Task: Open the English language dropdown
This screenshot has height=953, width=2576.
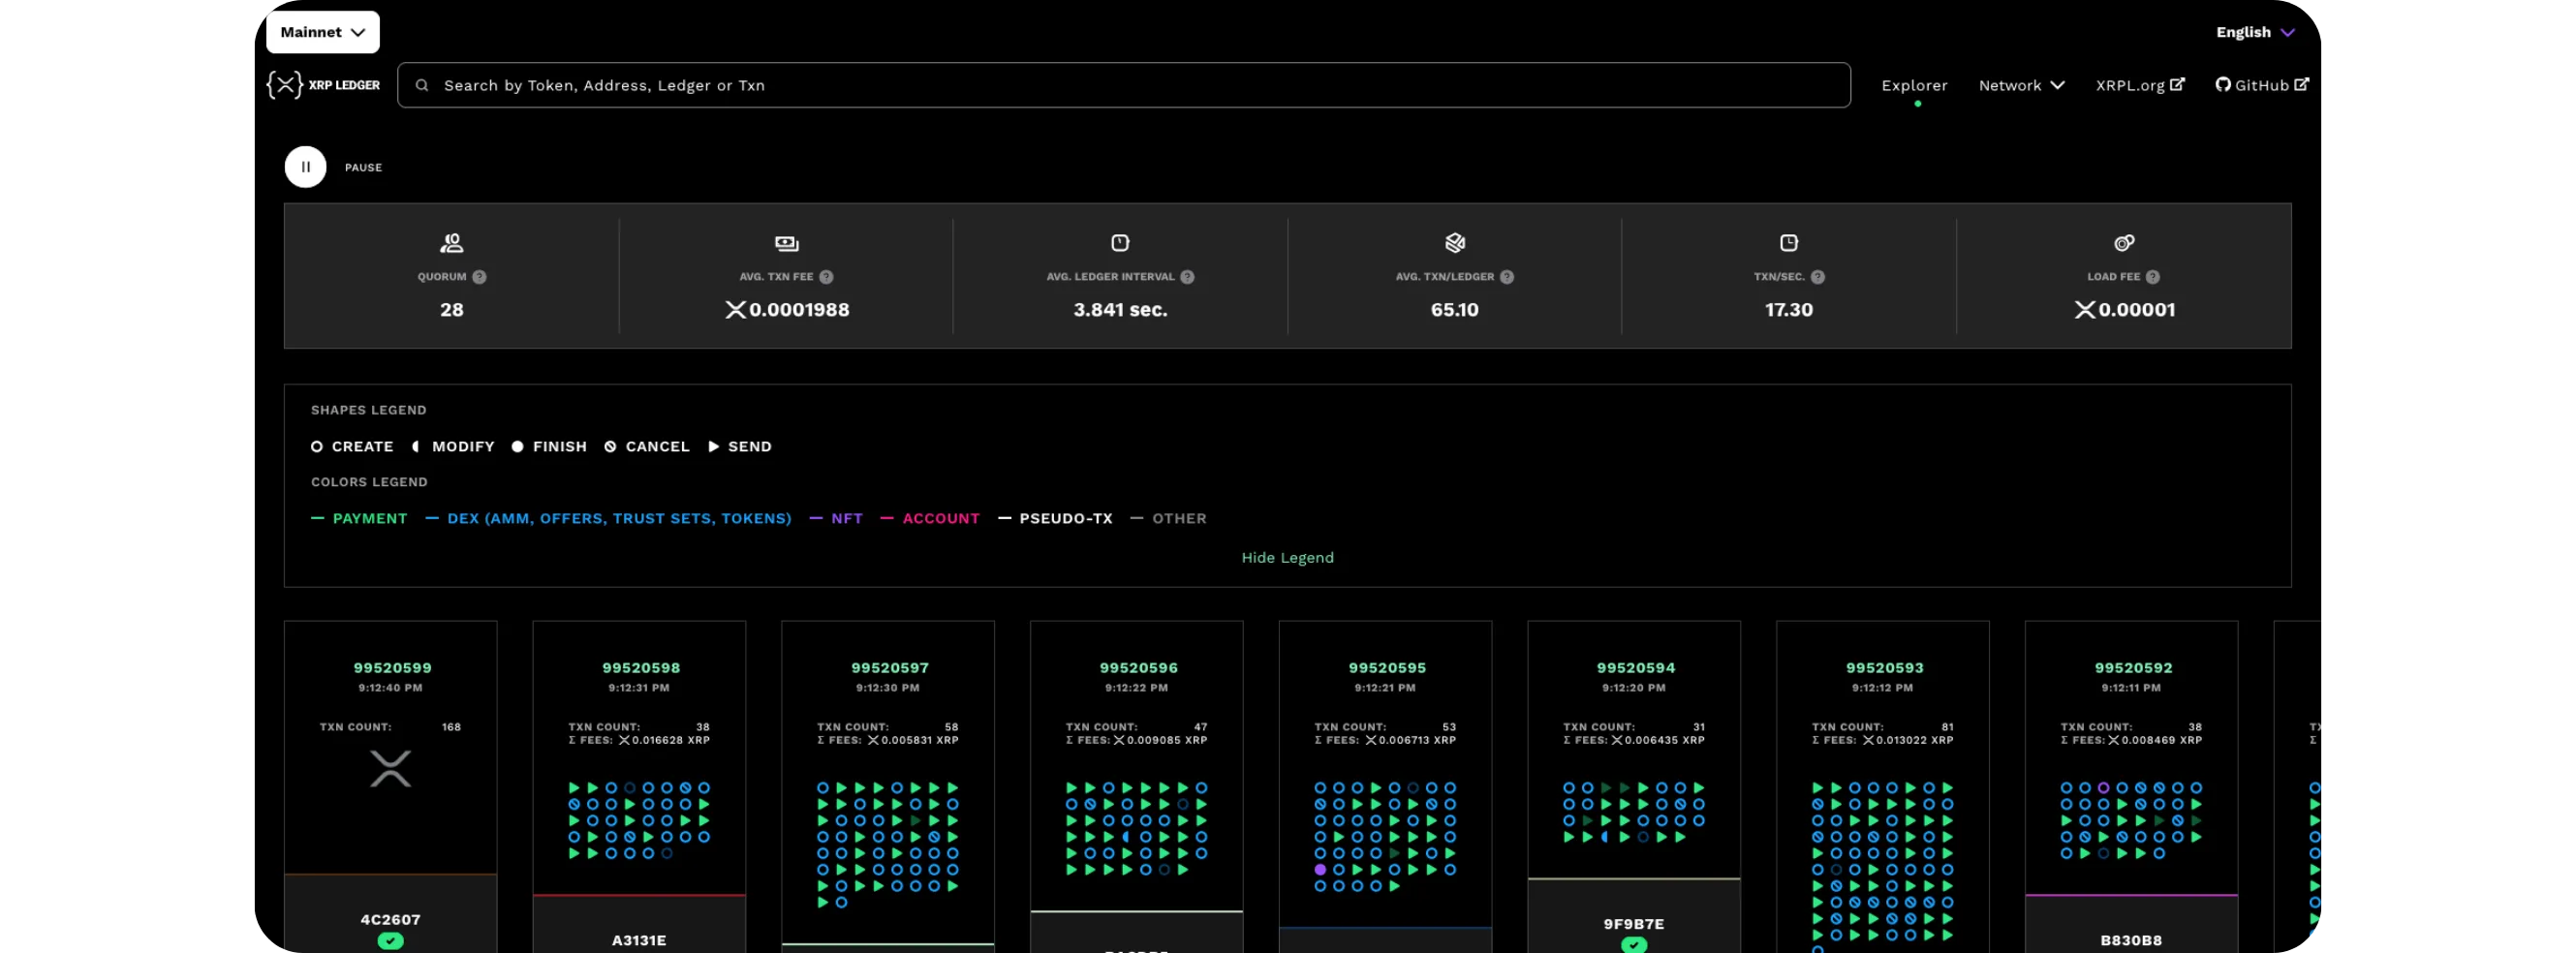Action: [2254, 32]
